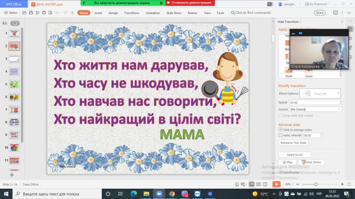Screen dimensions: 355x199
Task: Switch to slide sorter view icon
Action: point(259,184)
